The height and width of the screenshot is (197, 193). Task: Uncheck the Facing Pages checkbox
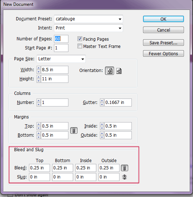pyautogui.click(x=80, y=39)
